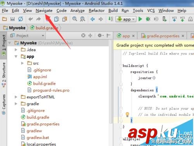Open the Analyze menu
Screen dimensions: 194x146
(x=78, y=10)
